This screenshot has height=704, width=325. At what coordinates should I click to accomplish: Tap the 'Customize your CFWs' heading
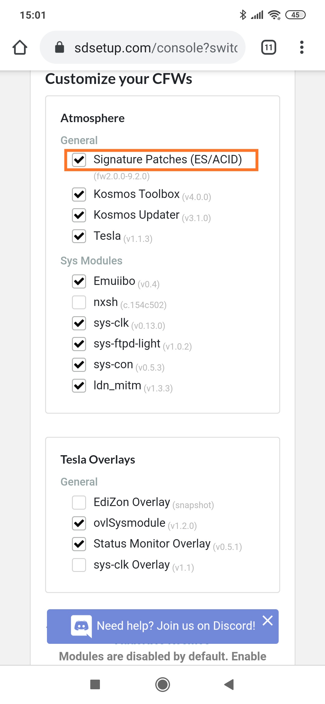pyautogui.click(x=119, y=79)
